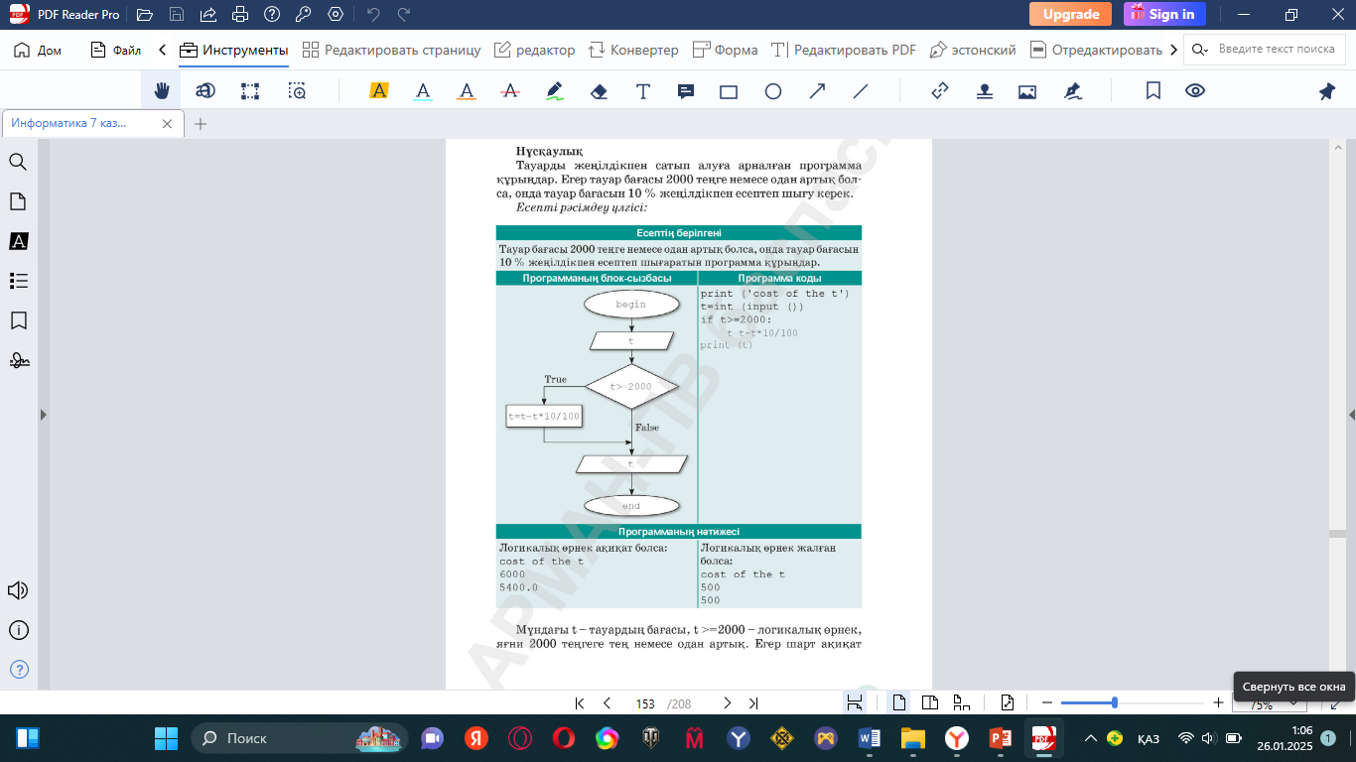
Task: Open the редактор tab
Action: click(535, 50)
